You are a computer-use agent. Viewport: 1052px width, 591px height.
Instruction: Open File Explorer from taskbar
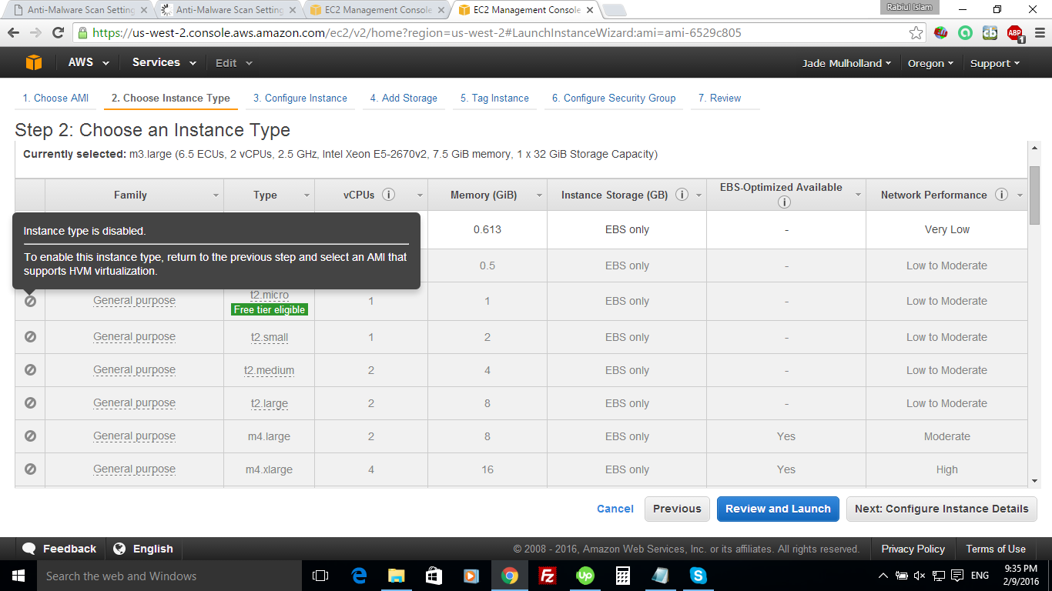[397, 576]
